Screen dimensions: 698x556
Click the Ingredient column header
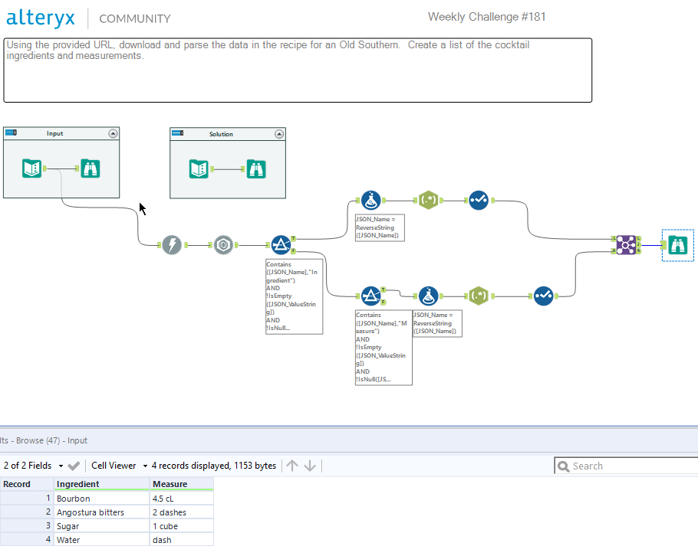coord(101,484)
